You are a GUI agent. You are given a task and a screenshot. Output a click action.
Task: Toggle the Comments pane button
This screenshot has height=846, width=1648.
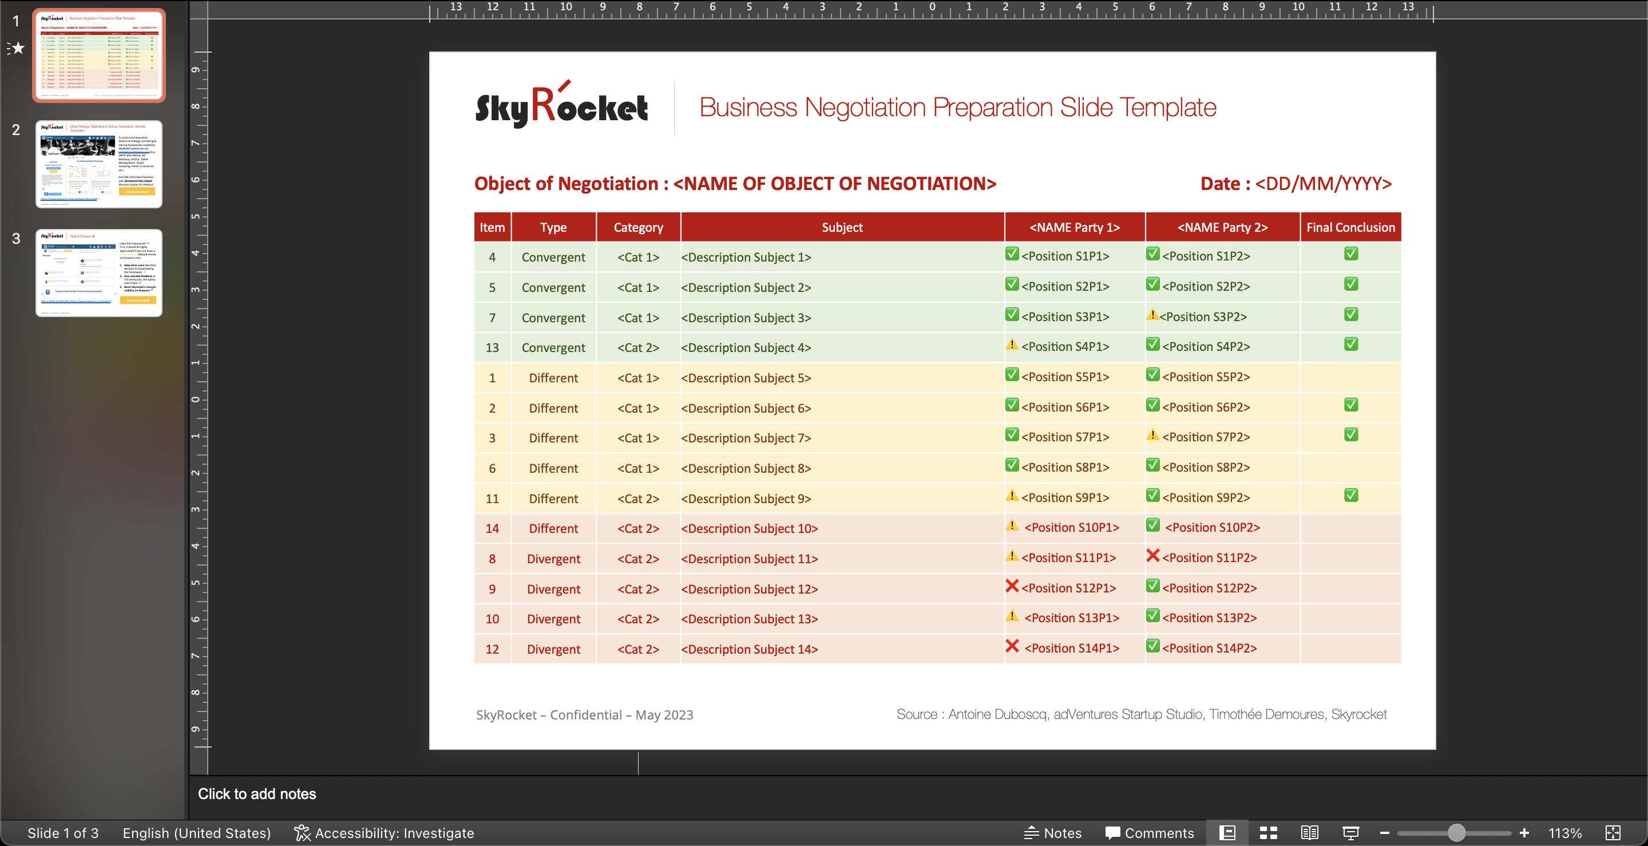point(1150,833)
